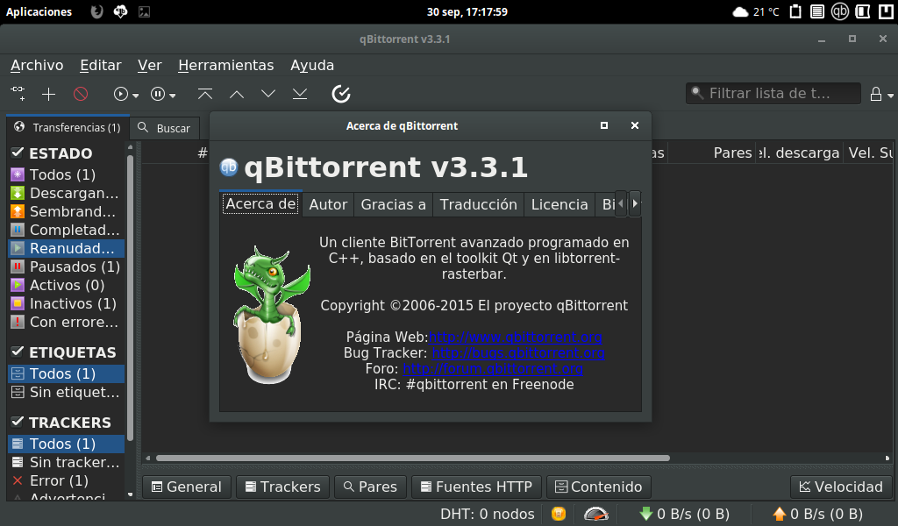Open the options checkmark icon in toolbar
This screenshot has width=898, height=526.
[341, 94]
